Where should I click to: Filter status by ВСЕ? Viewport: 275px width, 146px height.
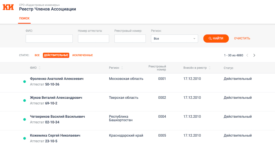tap(37, 55)
